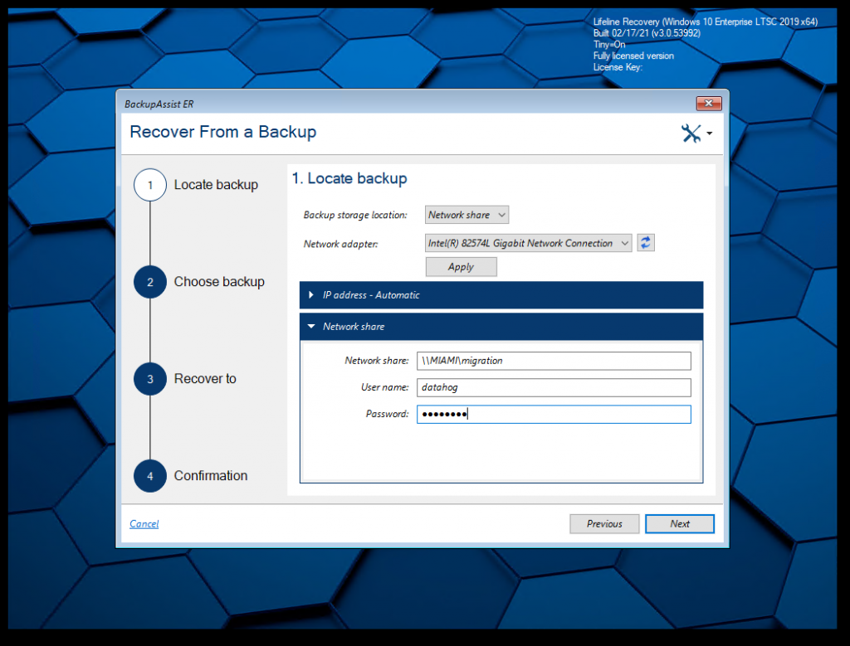
Task: Close the BackupAssist ER window
Action: coord(708,104)
